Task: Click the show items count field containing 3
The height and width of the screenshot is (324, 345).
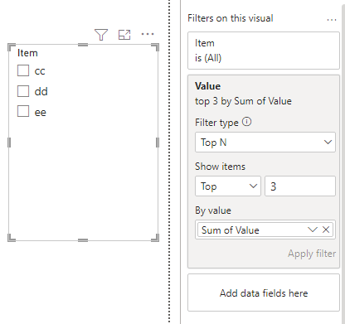Action: 300,186
